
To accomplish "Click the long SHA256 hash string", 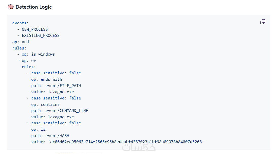I will coord(126,142).
